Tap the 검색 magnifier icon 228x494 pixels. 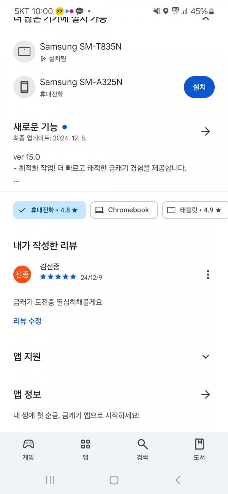point(142,444)
